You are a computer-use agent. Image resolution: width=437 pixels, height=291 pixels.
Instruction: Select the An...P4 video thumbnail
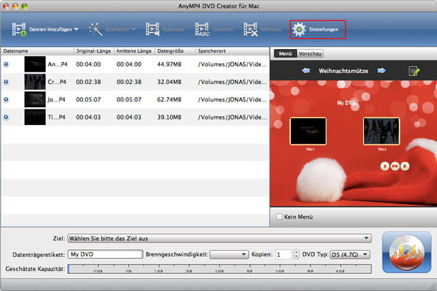pyautogui.click(x=35, y=64)
